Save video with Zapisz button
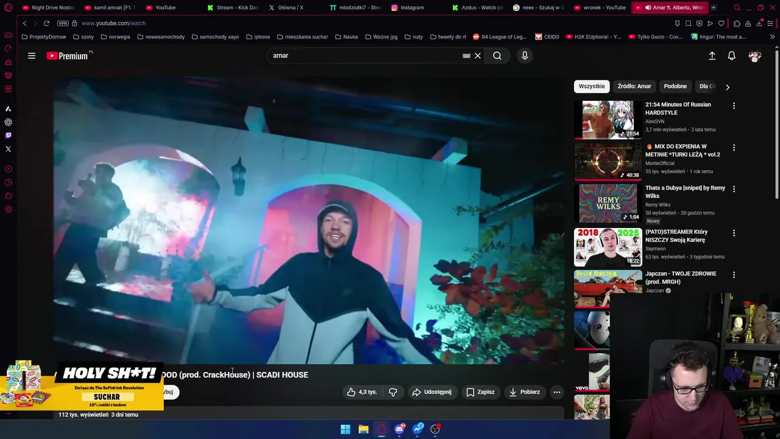Viewport: 780px width, 439px height. 480,392
